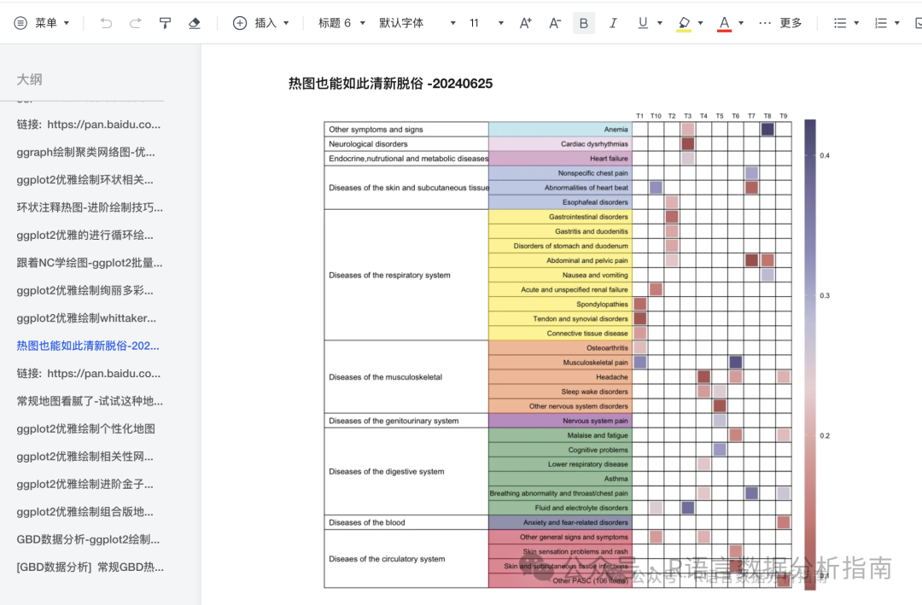Open outline item ggplot2优雅绘制绚丽多彩

85,290
